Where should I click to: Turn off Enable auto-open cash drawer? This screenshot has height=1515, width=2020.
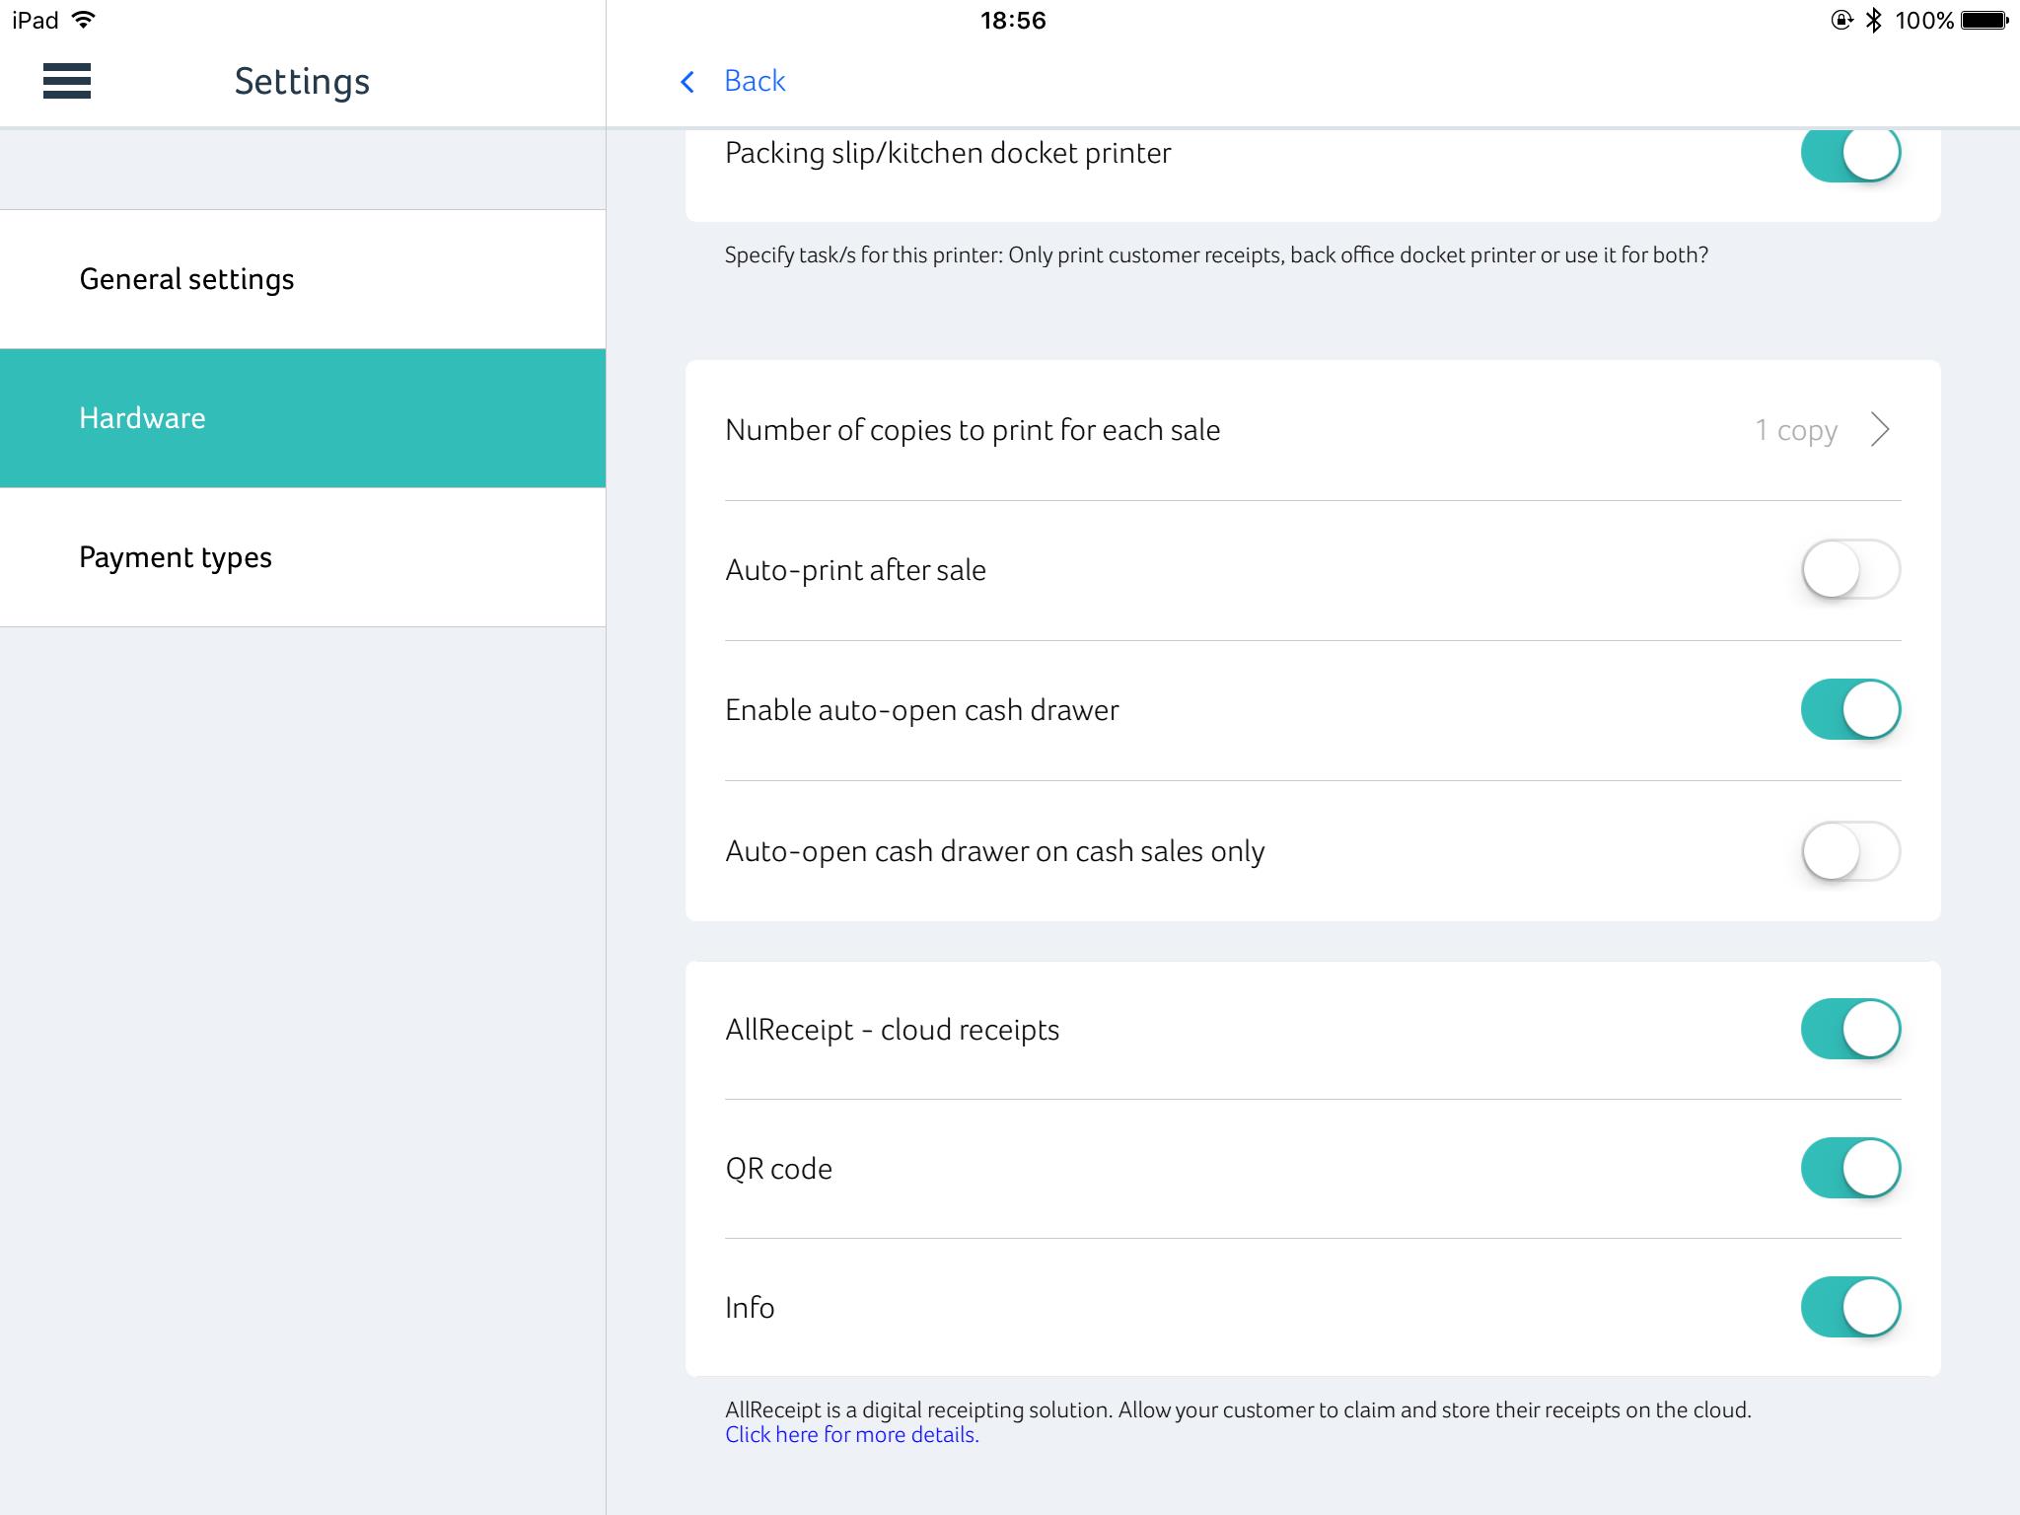coord(1849,710)
